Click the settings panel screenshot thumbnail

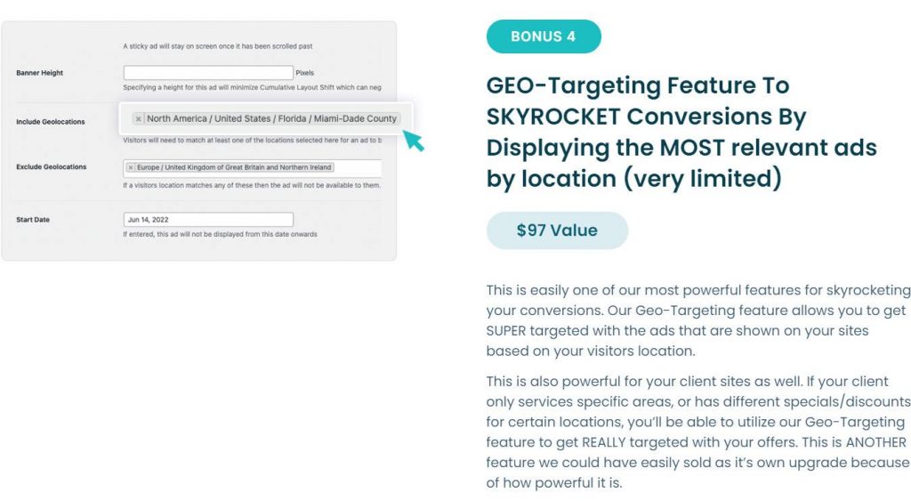[x=199, y=141]
